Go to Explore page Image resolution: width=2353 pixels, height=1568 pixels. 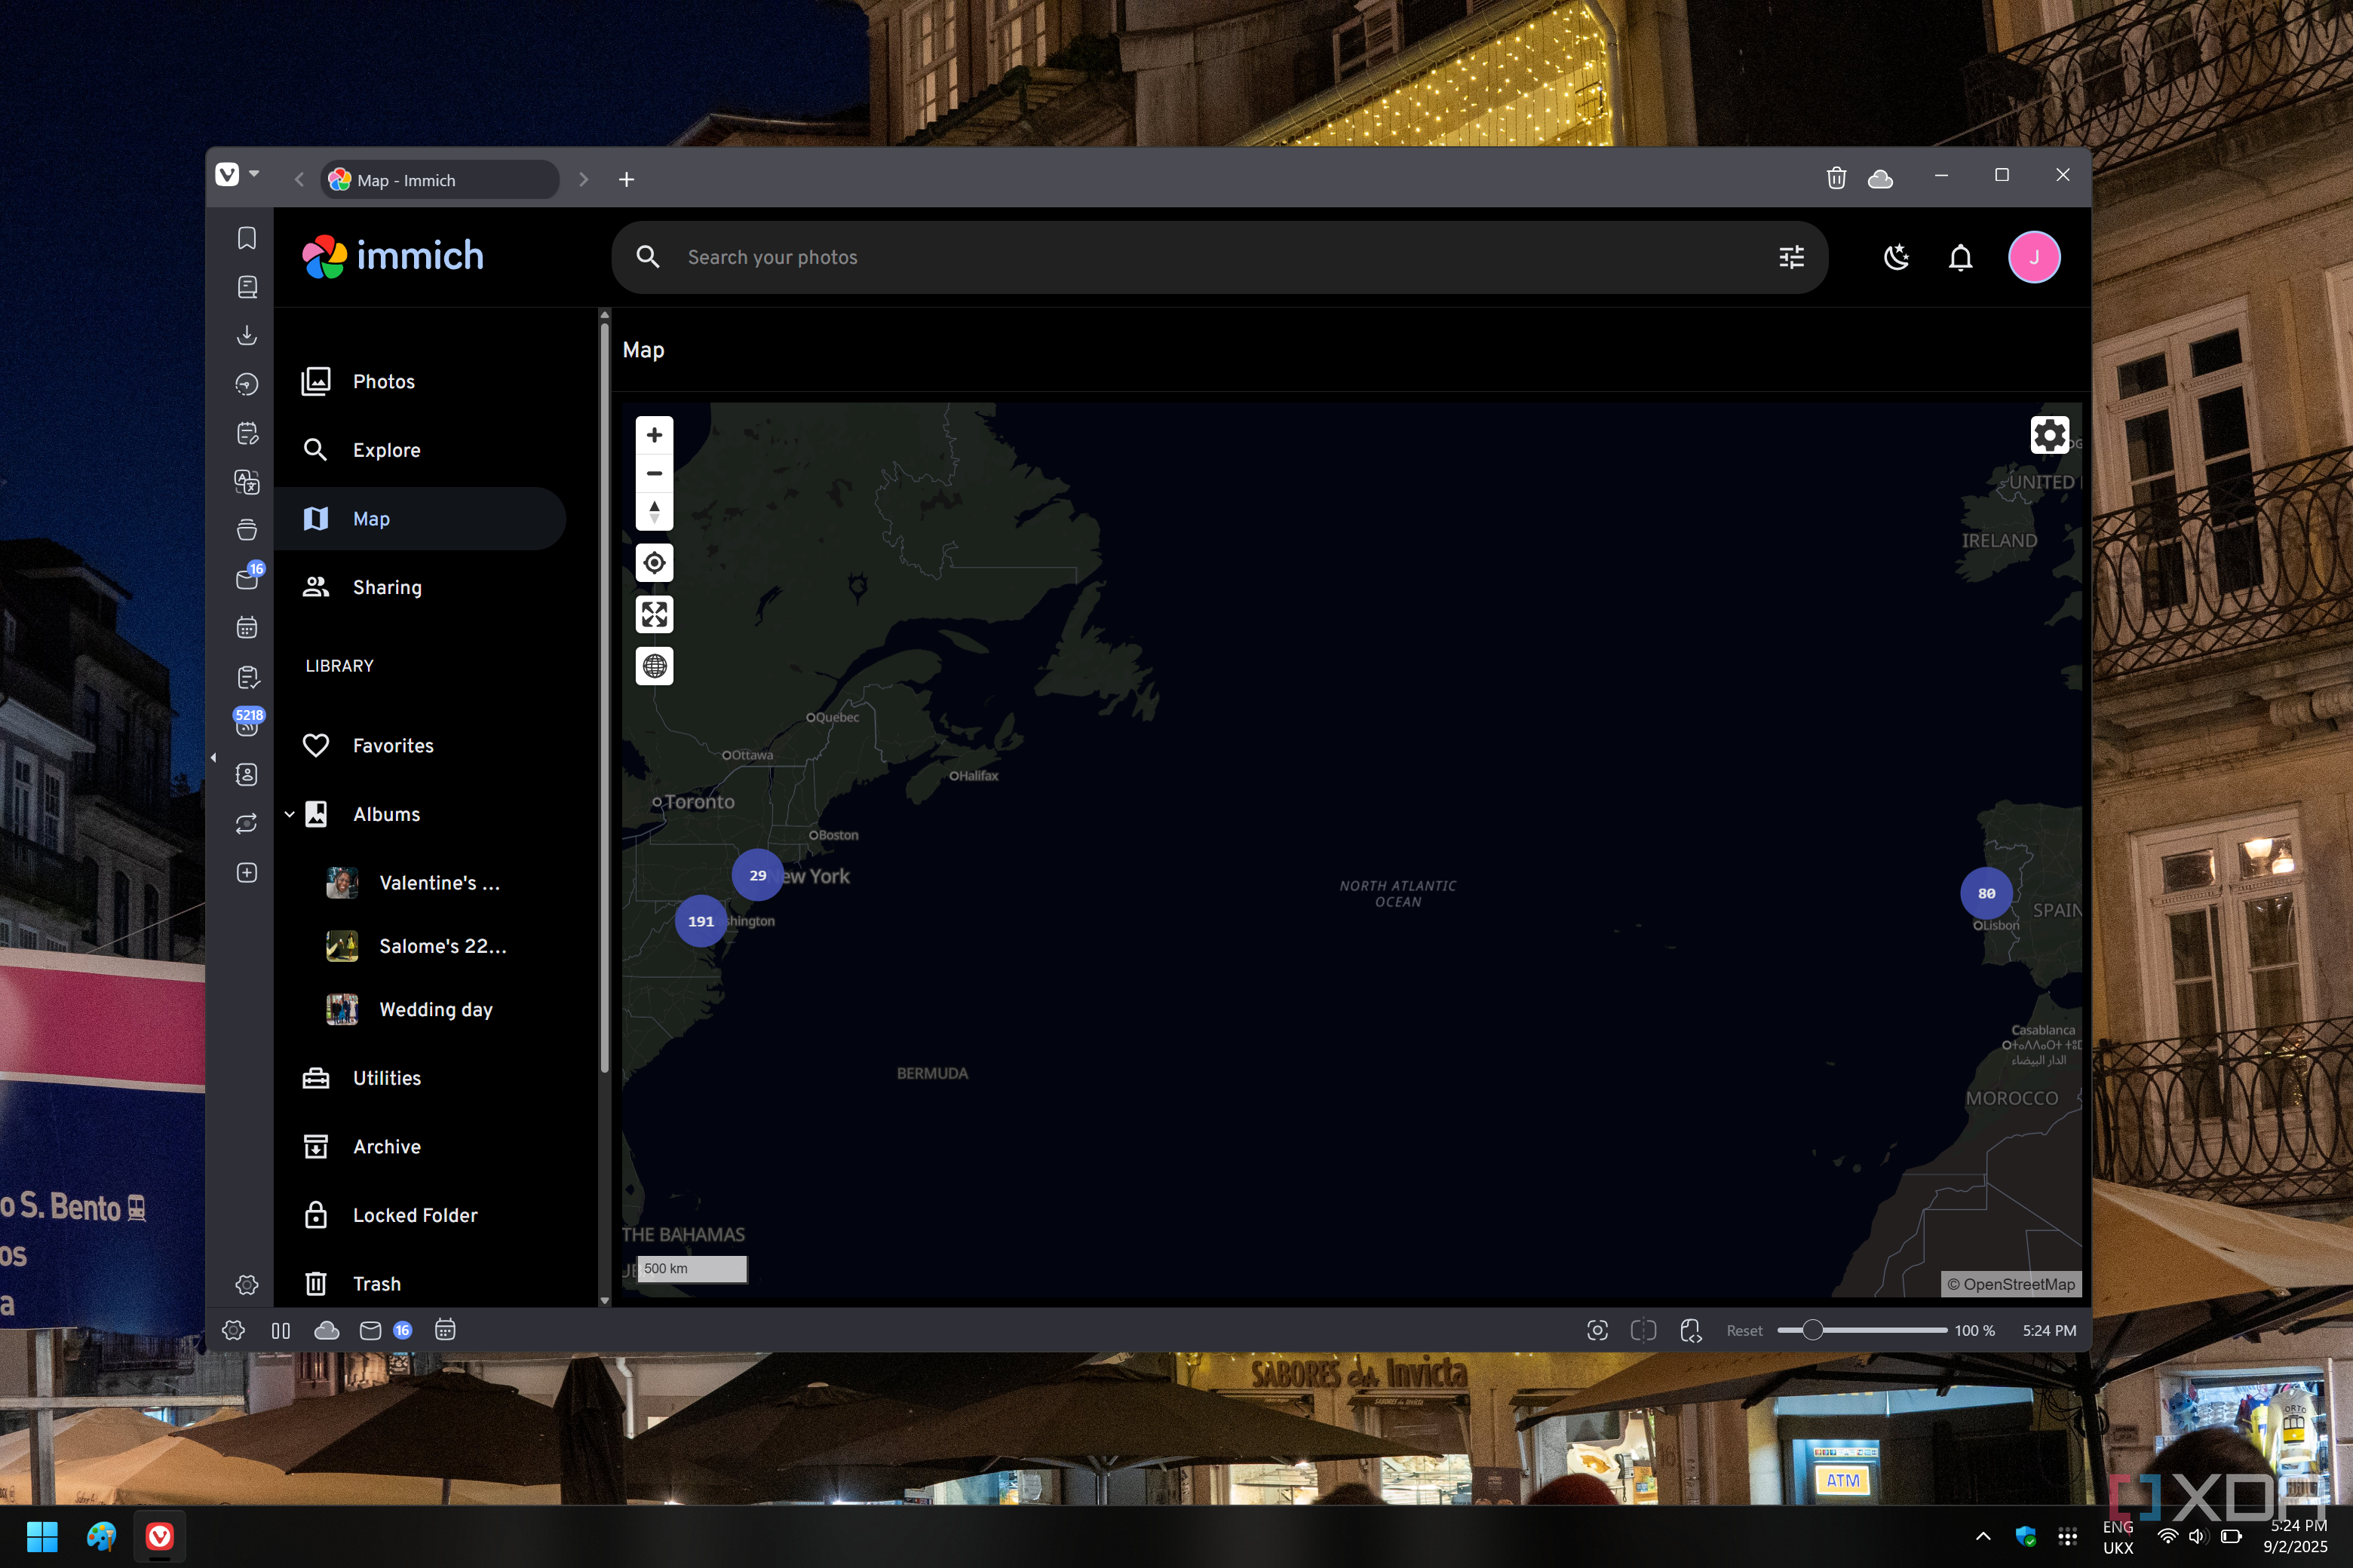click(420, 450)
